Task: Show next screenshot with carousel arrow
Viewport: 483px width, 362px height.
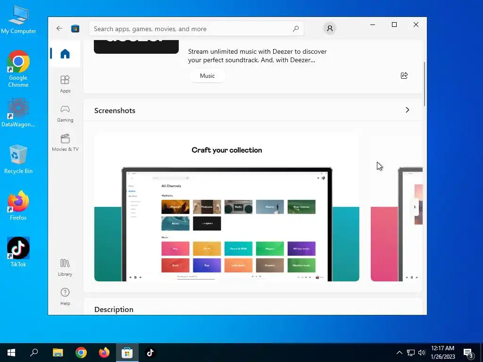Action: (x=415, y=207)
